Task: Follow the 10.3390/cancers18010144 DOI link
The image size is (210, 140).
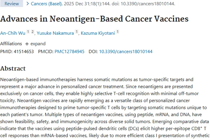Action: (126, 52)
